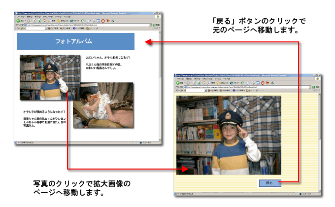
Task: Click Favorites star icon in right browser window
Action: pyautogui.click(x=219, y=82)
